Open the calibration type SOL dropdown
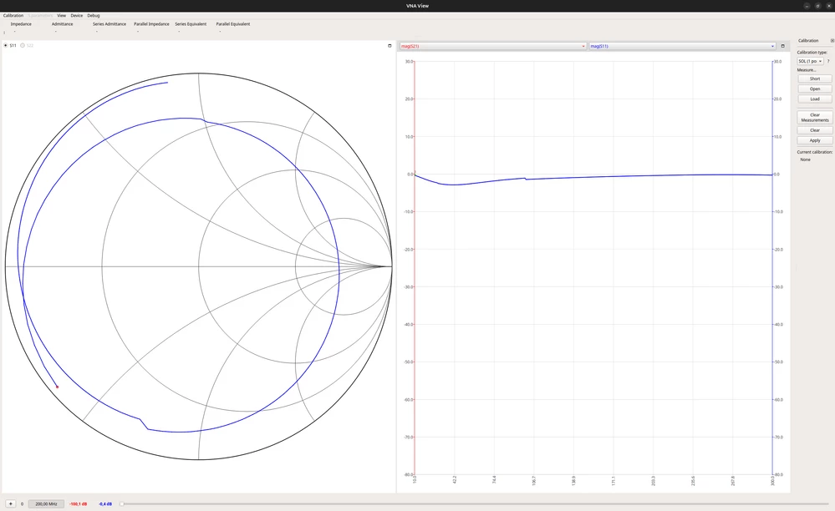 [x=810, y=61]
